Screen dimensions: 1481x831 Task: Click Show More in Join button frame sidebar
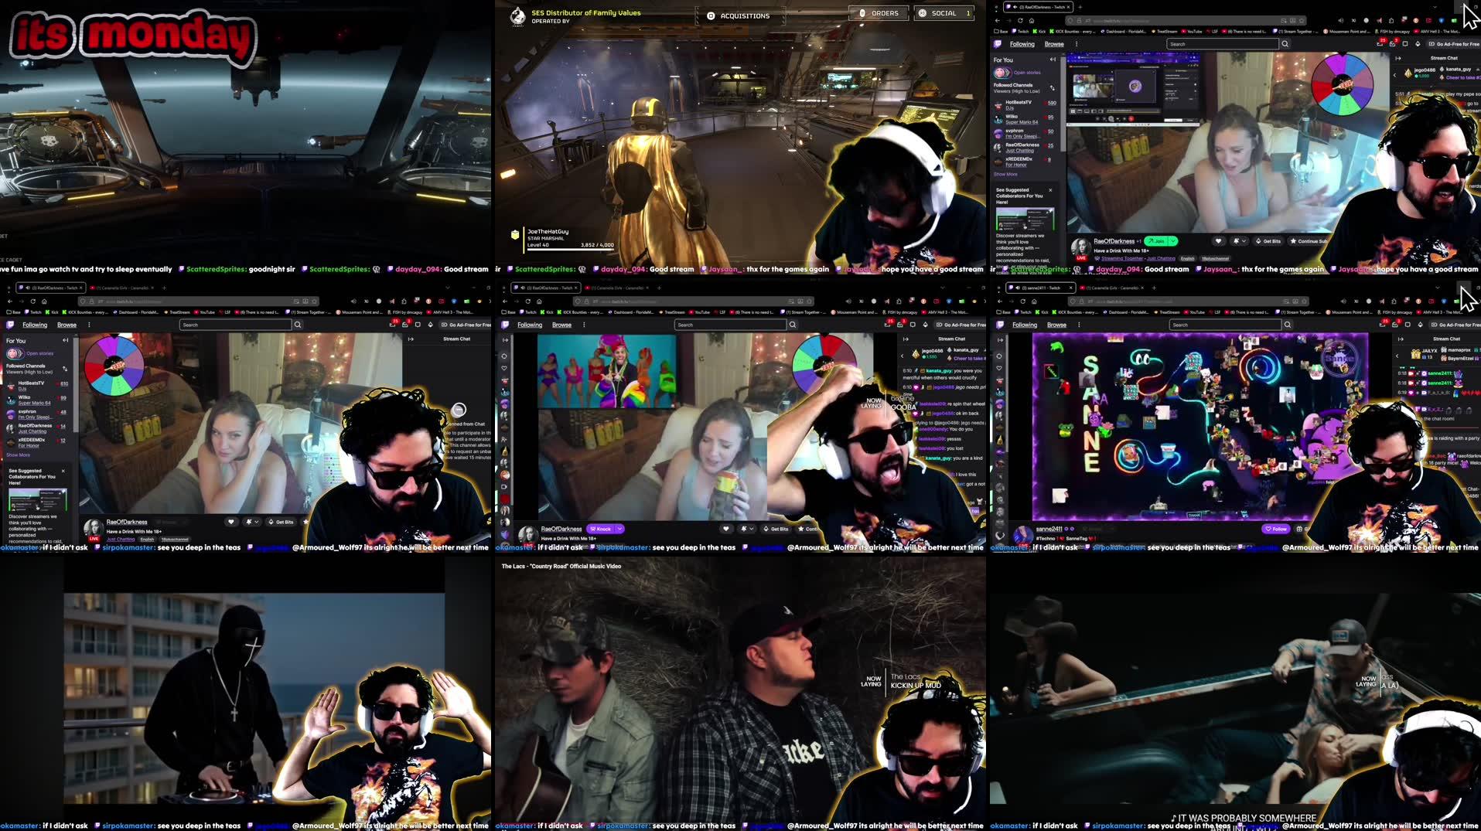click(x=1005, y=175)
